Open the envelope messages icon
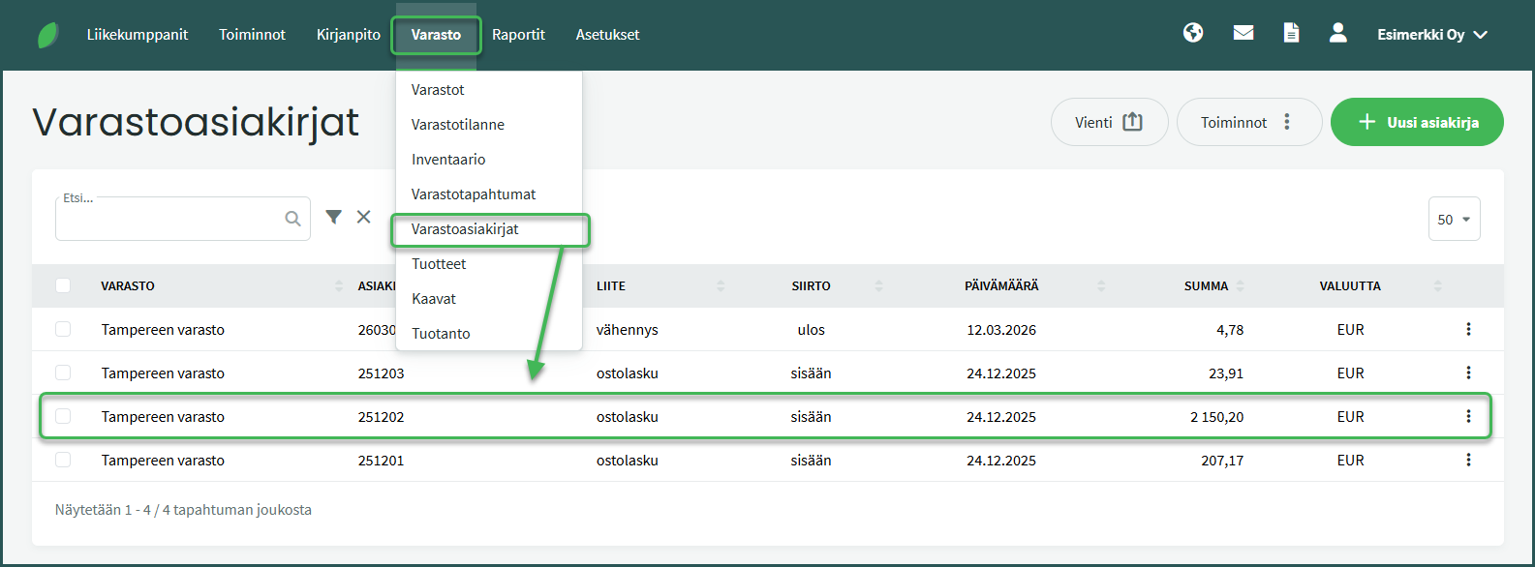1535x567 pixels. 1243,33
